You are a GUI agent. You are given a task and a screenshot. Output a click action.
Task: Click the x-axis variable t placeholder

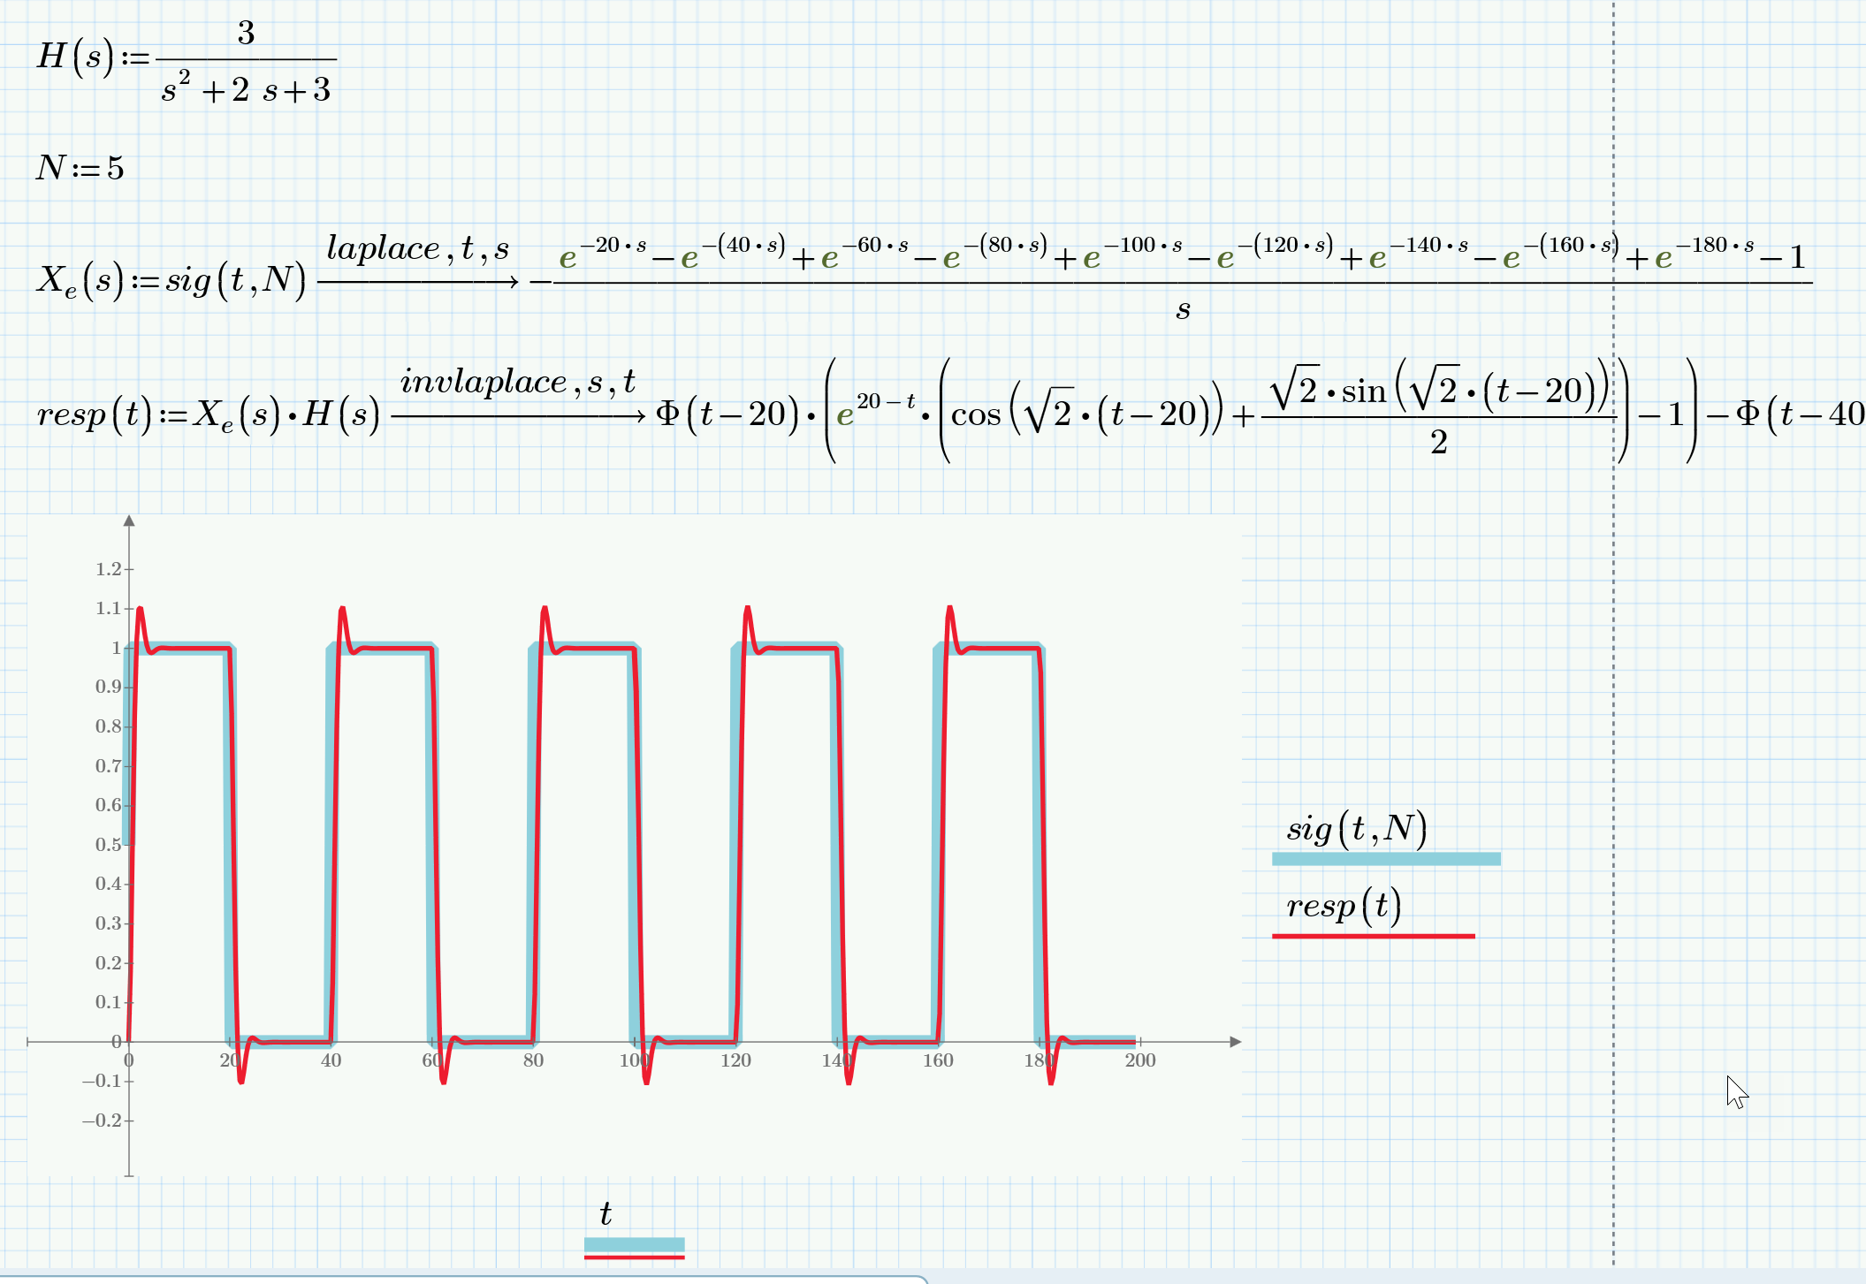pos(605,1213)
